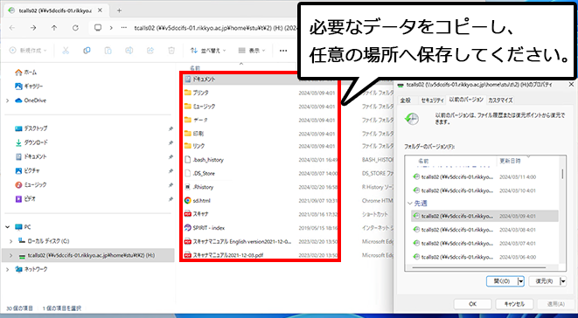This screenshot has height=318, width=578.
Task: Click the 名前 column header in file list
Action: pos(195,68)
